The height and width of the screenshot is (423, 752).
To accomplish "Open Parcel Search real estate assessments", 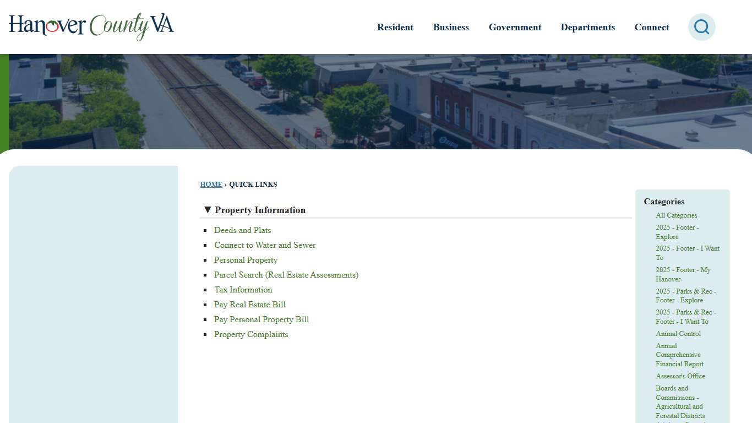I will [x=286, y=275].
